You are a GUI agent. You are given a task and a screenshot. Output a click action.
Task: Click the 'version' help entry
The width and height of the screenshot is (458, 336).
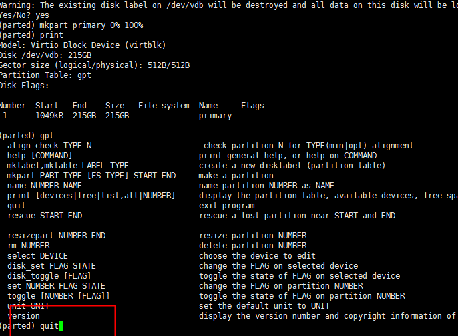coord(23,316)
